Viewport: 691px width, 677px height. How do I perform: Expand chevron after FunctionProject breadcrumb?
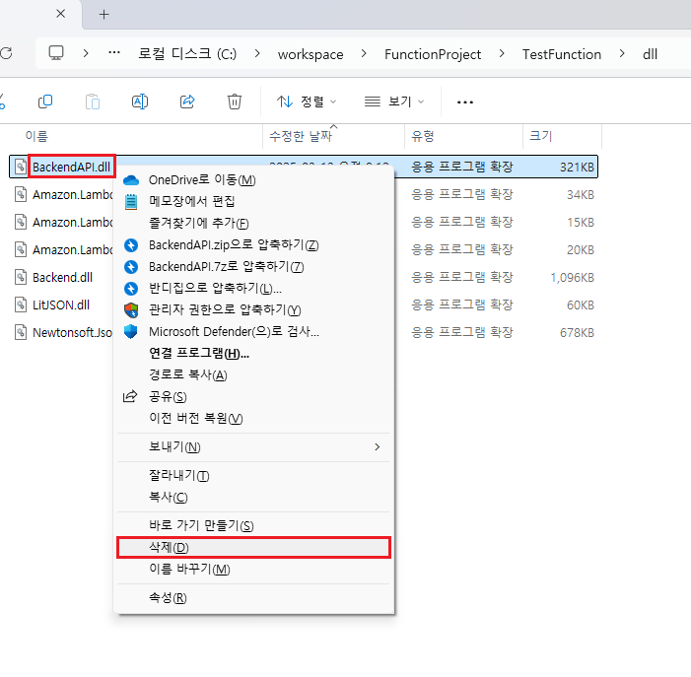coord(502,54)
